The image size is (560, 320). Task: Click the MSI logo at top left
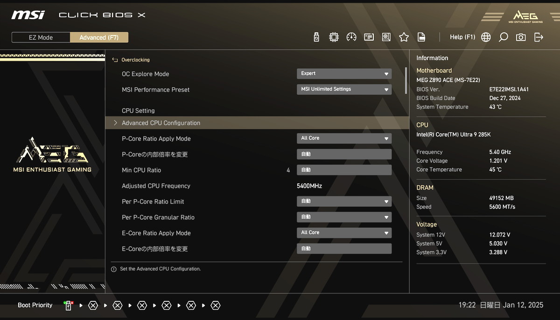click(28, 15)
